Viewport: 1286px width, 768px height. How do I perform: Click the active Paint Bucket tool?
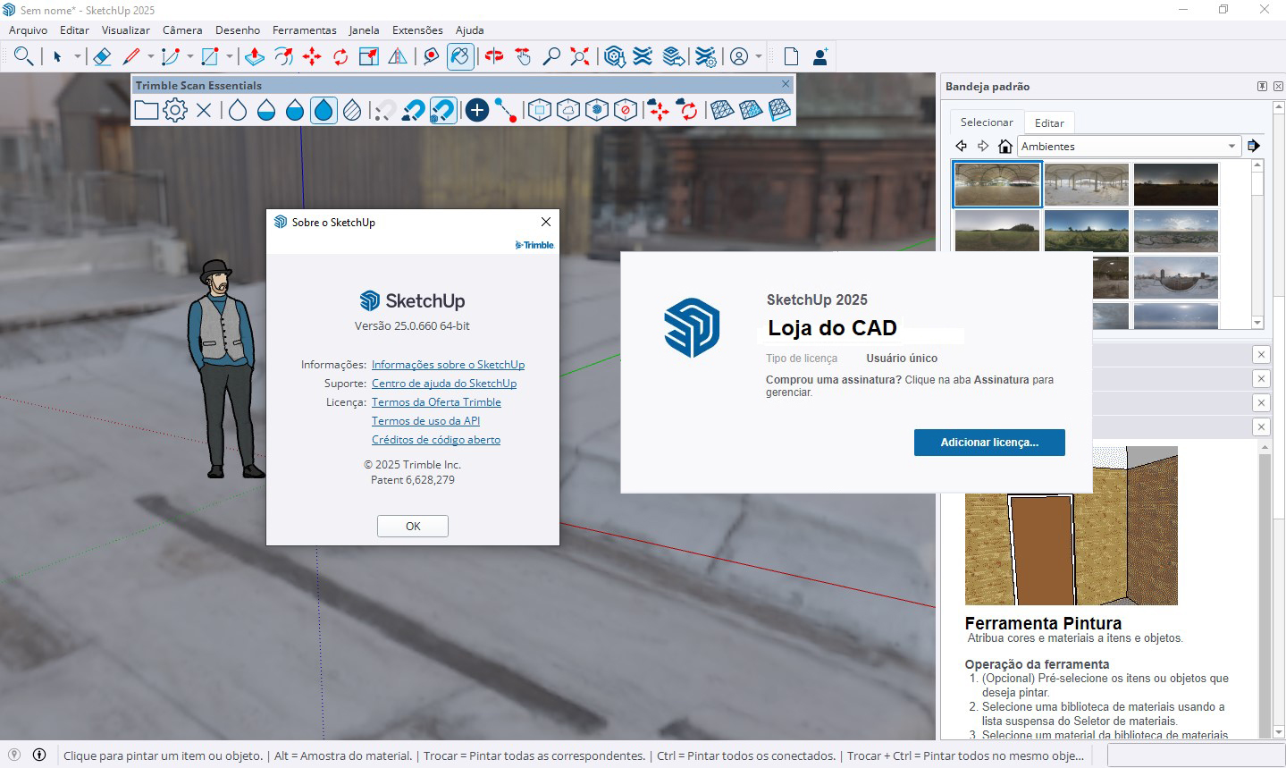(x=460, y=56)
